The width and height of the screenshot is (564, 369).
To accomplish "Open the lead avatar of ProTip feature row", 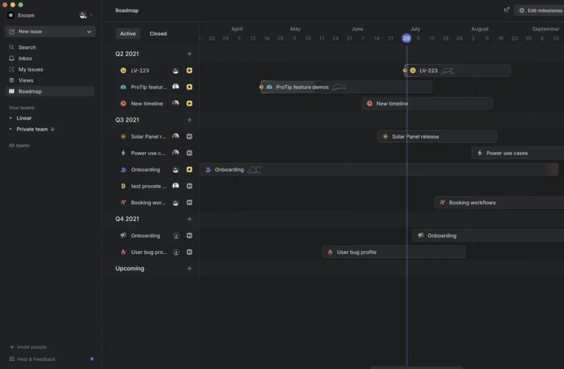I will [176, 86].
